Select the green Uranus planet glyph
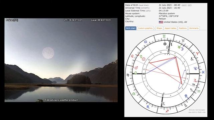This screenshot has width=214, height=120. click(179, 47)
